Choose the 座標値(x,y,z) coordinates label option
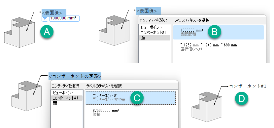 219,47
